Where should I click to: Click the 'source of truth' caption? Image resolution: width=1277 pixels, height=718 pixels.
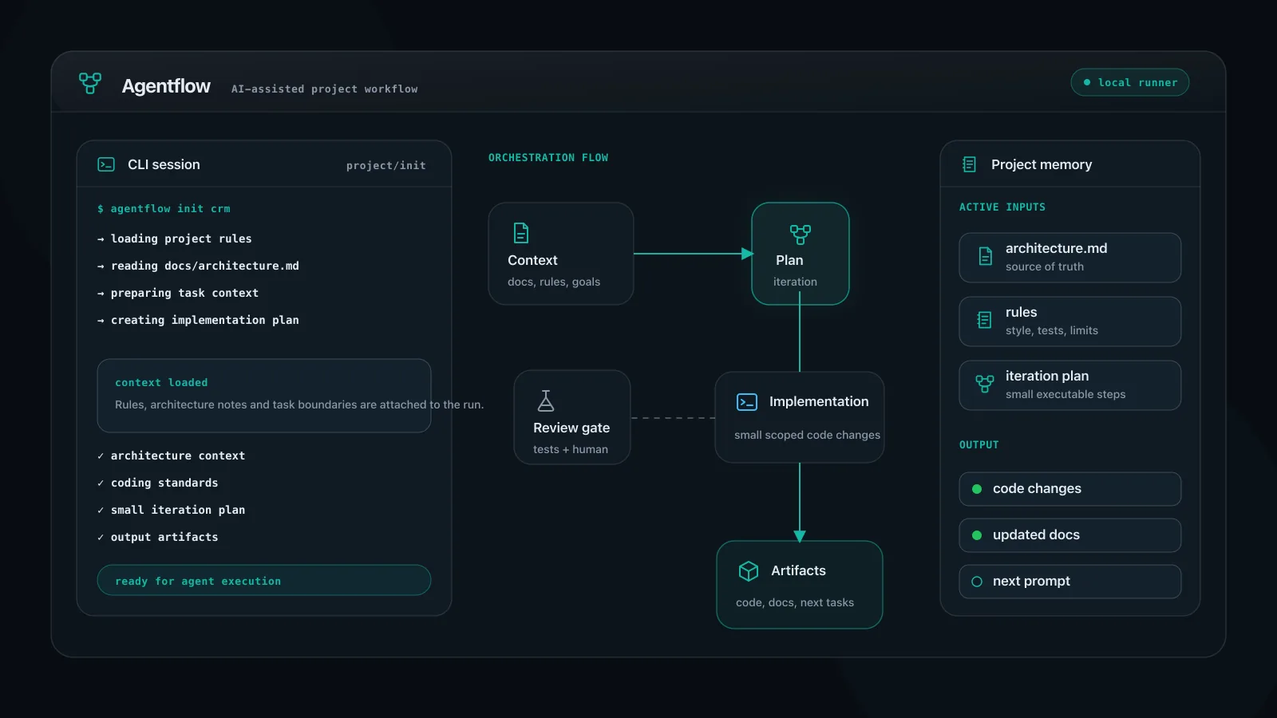(x=1045, y=267)
